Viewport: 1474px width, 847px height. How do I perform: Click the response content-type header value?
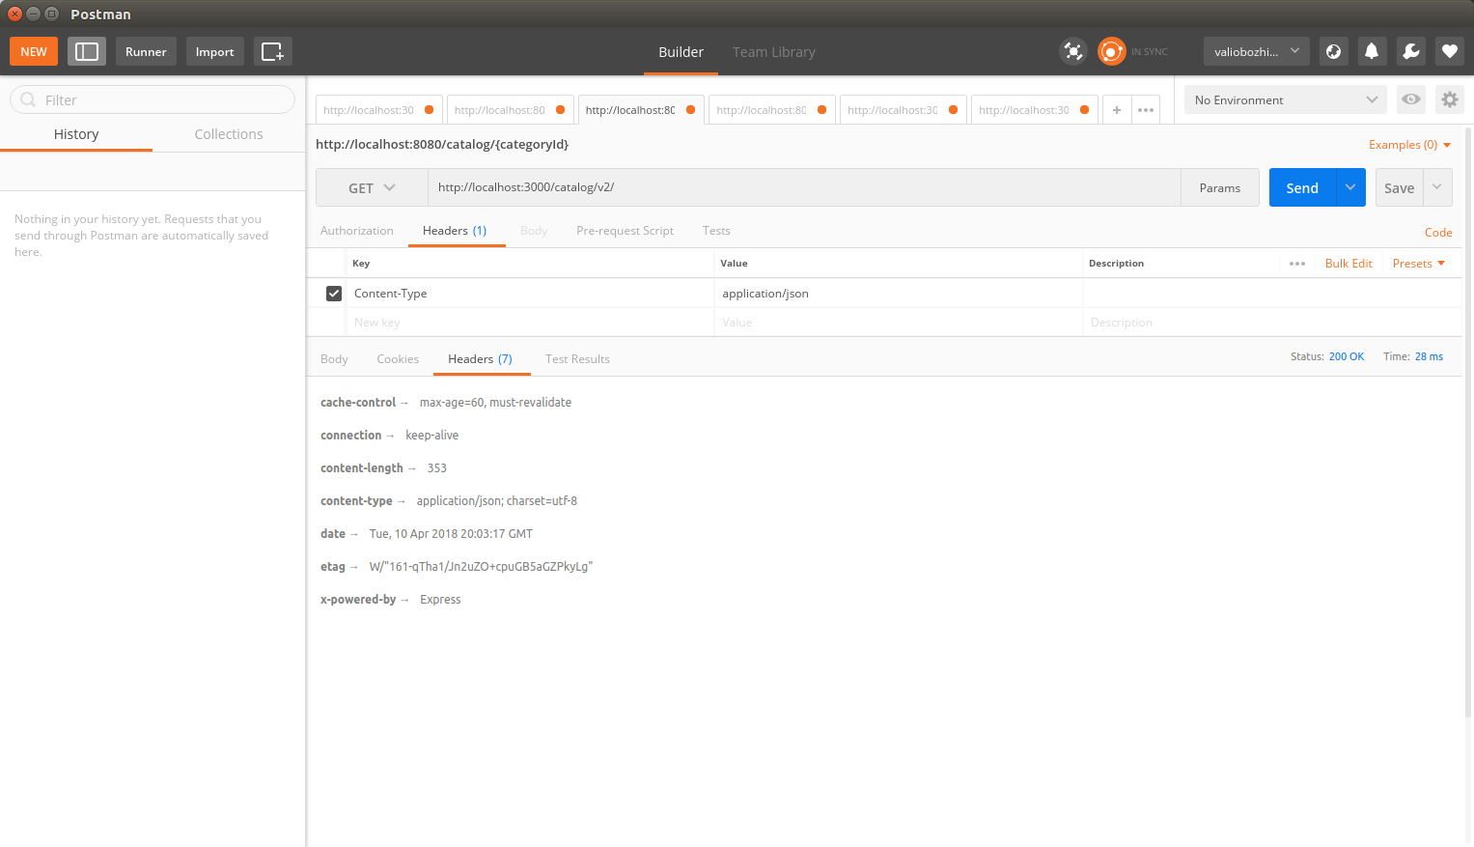[x=497, y=501]
